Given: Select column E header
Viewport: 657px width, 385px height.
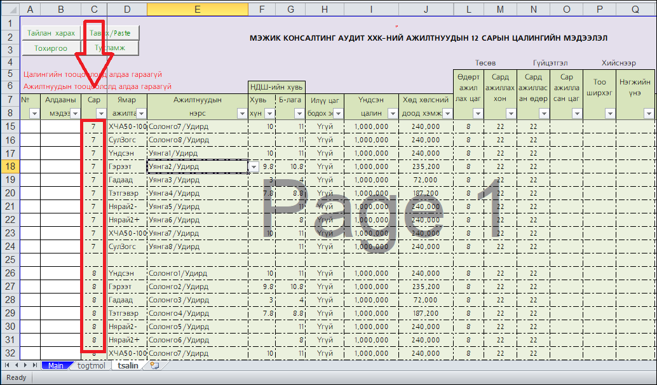Looking at the screenshot, I should (197, 10).
